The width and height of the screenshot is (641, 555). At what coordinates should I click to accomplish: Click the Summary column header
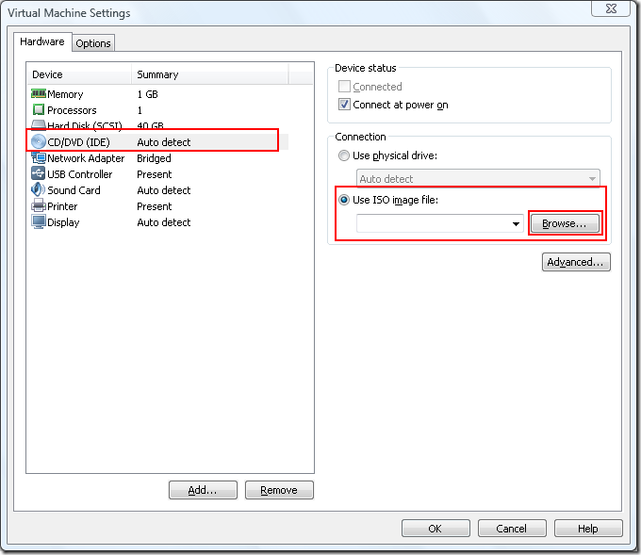click(210, 74)
